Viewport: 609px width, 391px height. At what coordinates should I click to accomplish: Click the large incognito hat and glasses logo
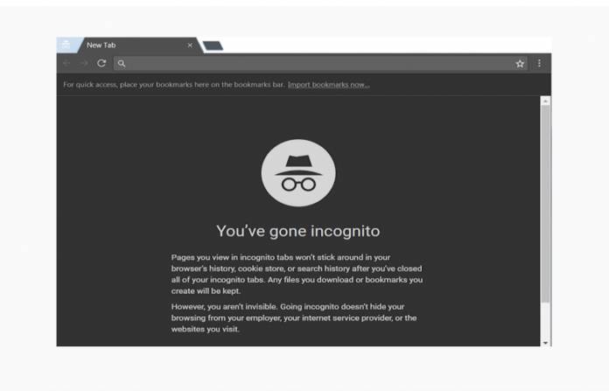tap(298, 173)
